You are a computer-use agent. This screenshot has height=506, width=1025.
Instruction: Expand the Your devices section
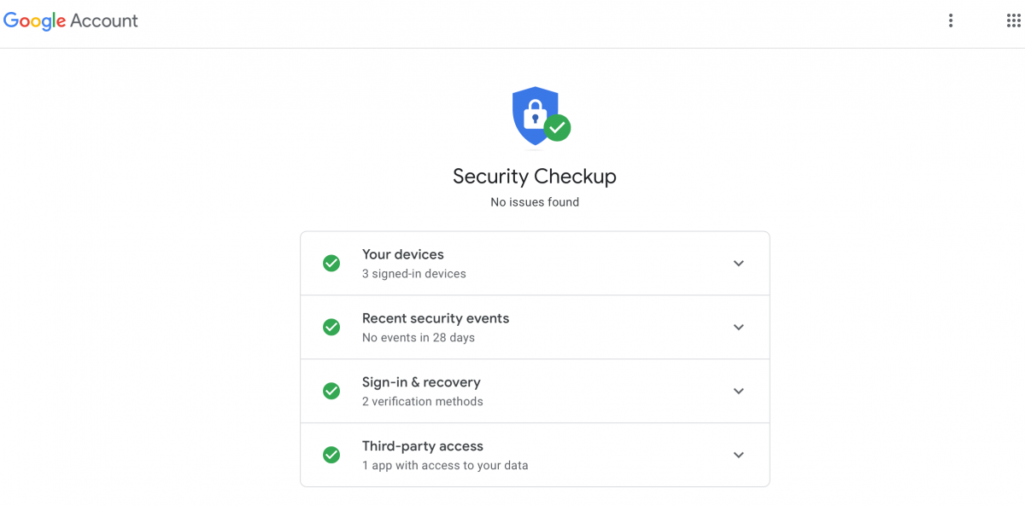(x=738, y=263)
